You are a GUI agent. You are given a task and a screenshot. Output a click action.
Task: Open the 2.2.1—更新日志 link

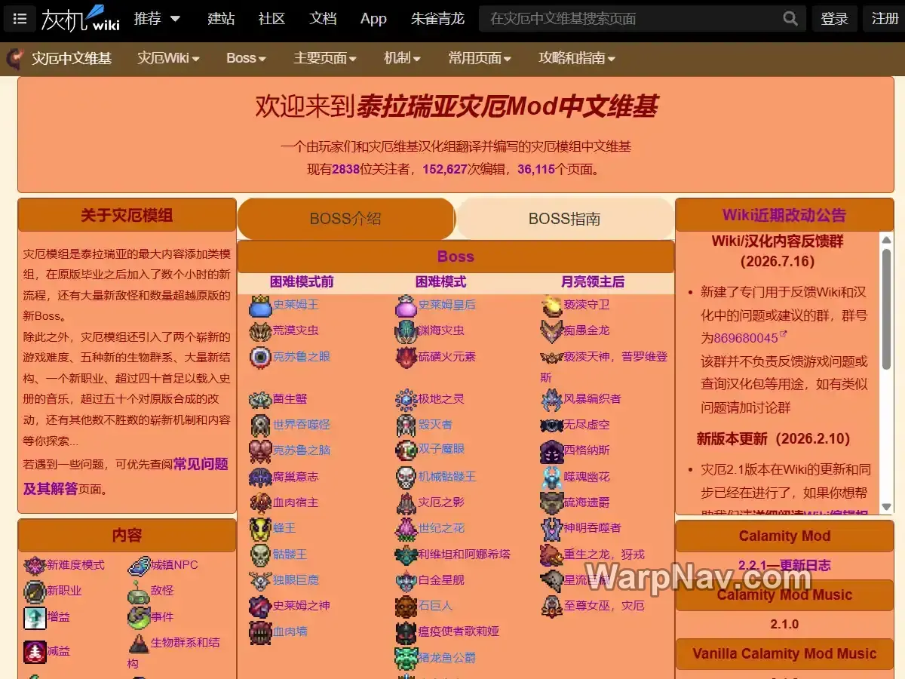784,565
